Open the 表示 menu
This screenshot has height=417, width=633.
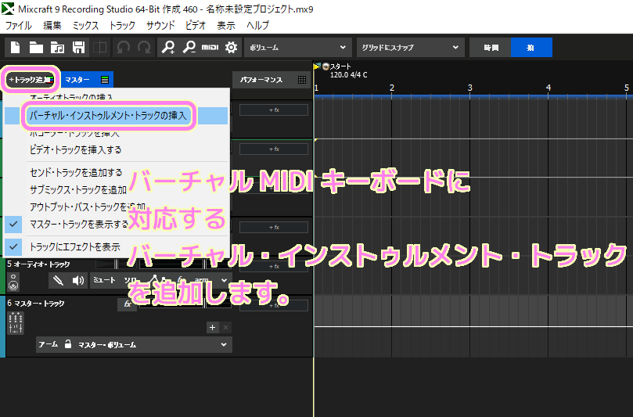[x=225, y=26]
